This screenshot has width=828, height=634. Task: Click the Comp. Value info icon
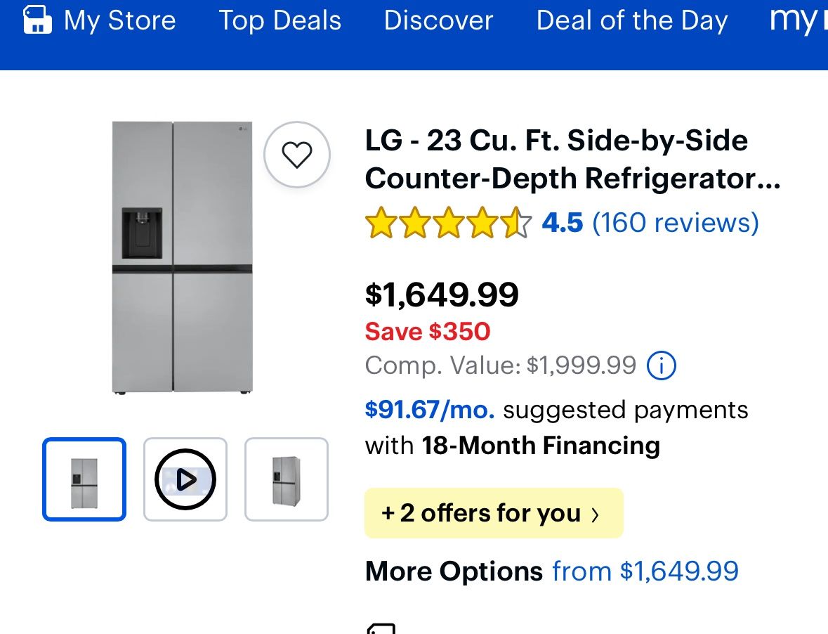(x=661, y=365)
